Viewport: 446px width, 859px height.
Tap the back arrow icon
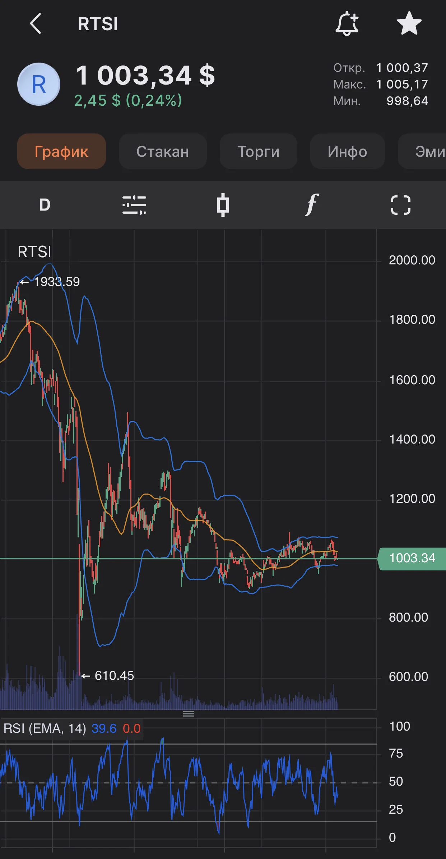35,24
